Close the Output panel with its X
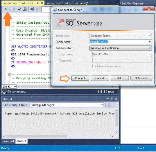The width and height of the screenshot is (156, 152). point(116,99)
